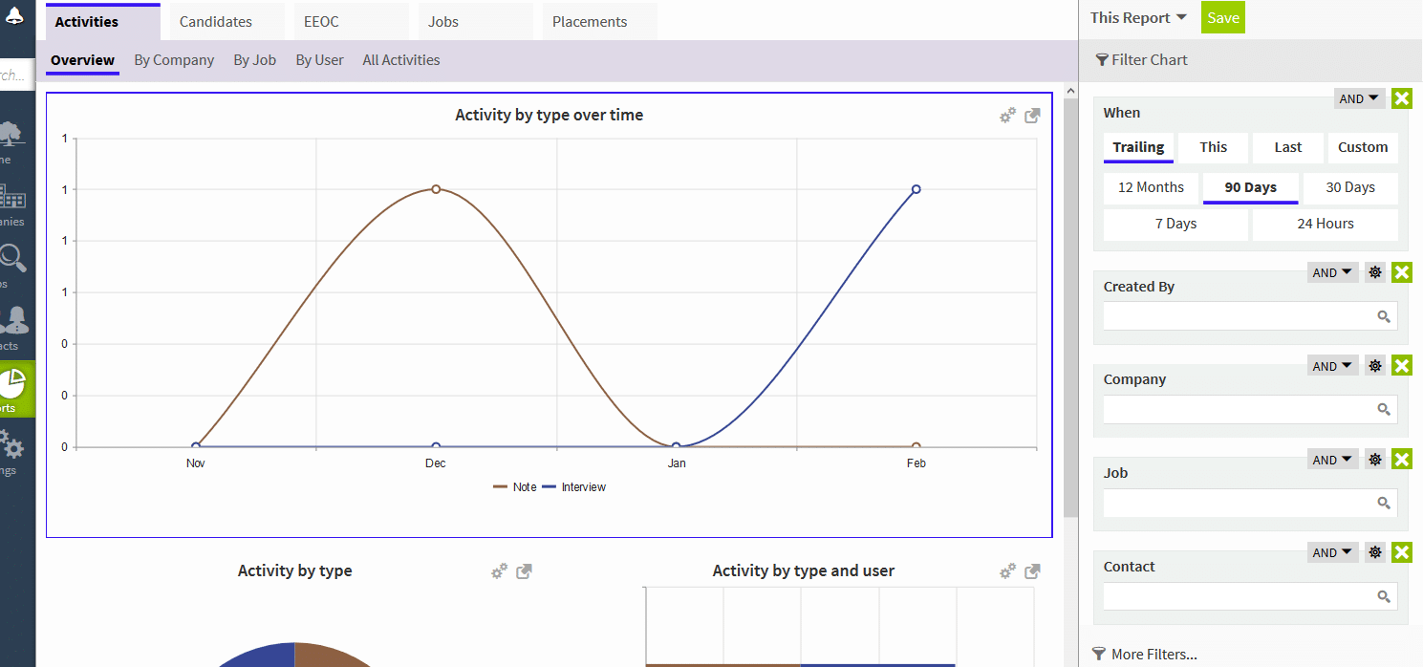Viewport: 1423px width, 667px height.
Task: Click the Company input field
Action: click(1250, 409)
